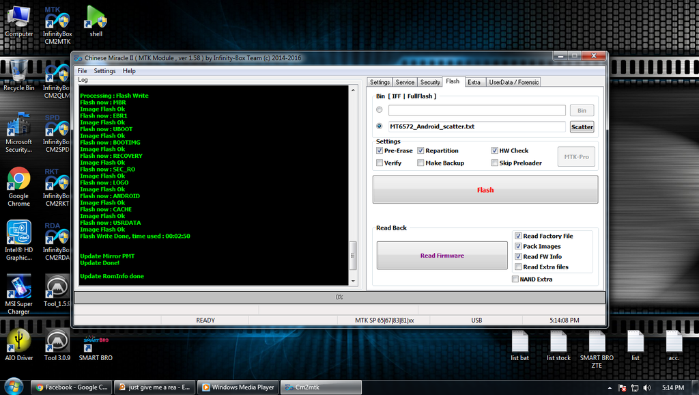Enable the Make Backup checkbox
This screenshot has width=699, height=395.
pyautogui.click(x=420, y=163)
